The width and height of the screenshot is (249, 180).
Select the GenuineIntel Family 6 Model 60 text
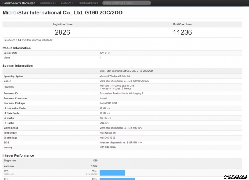click(x=121, y=94)
